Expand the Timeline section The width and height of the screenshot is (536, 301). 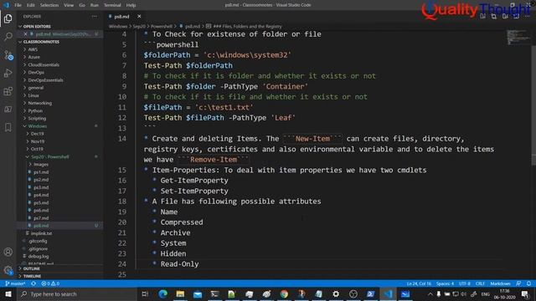[x=59, y=276]
